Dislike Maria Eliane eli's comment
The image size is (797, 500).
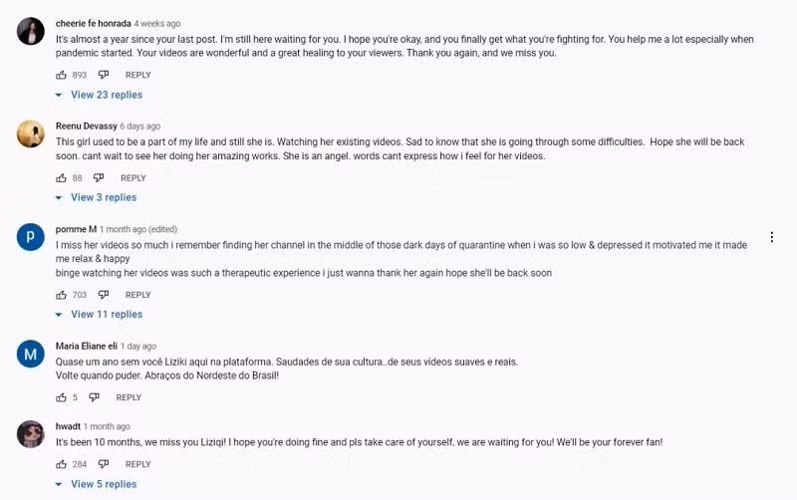coord(94,397)
